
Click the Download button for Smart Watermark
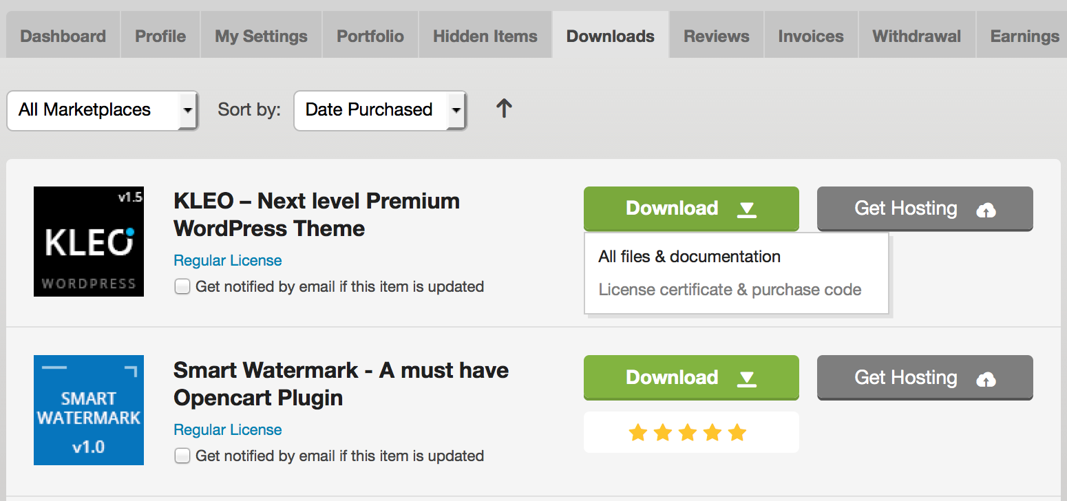pos(691,378)
